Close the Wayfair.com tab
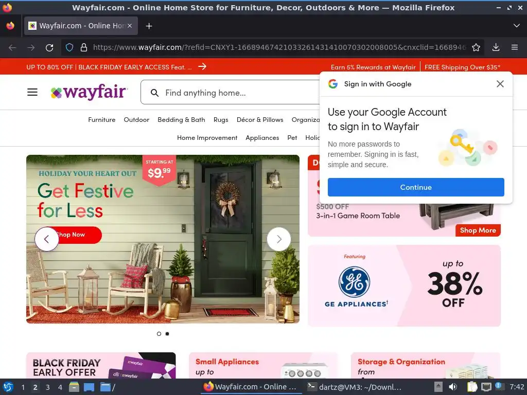This screenshot has width=527, height=395. [130, 26]
